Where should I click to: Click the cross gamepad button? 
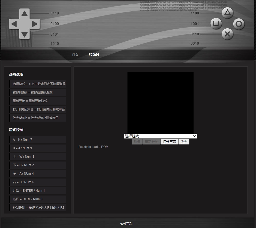(x=227, y=34)
